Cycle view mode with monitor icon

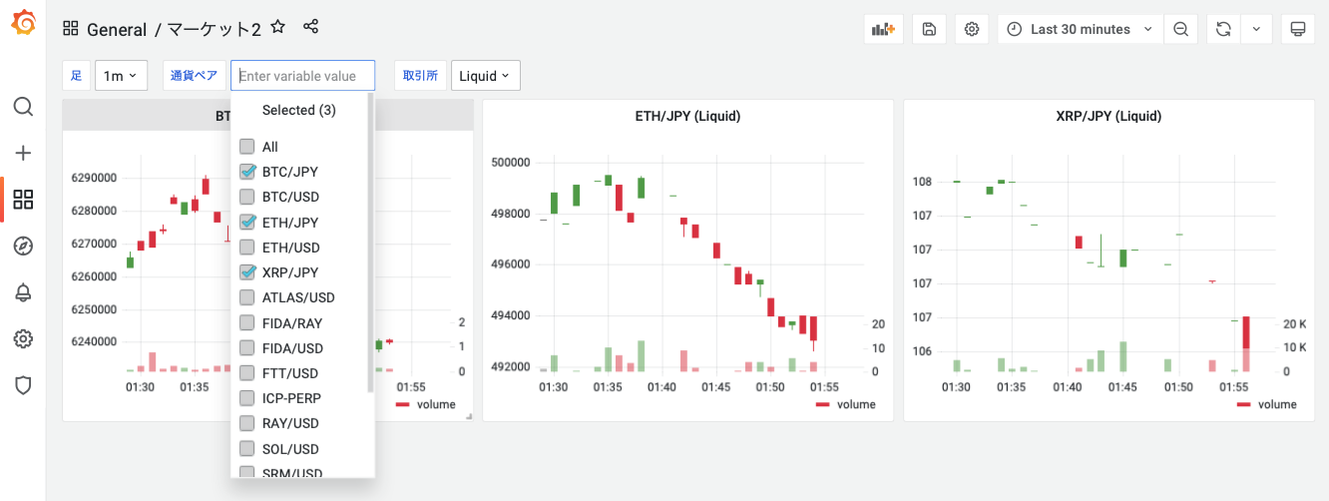pyautogui.click(x=1298, y=29)
